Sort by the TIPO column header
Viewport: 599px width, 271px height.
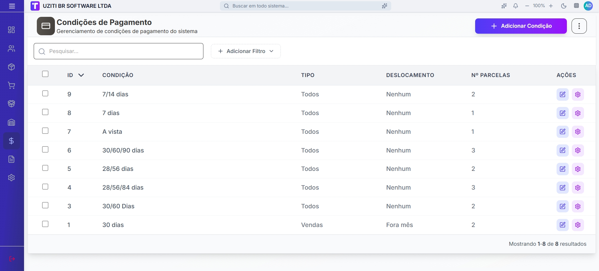click(308, 75)
